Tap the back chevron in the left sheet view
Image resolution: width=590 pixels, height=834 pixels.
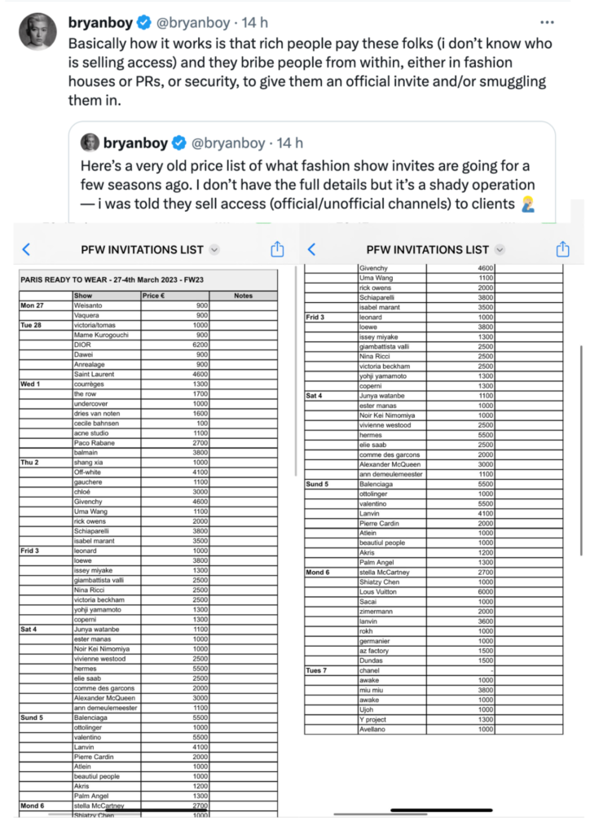click(x=26, y=250)
